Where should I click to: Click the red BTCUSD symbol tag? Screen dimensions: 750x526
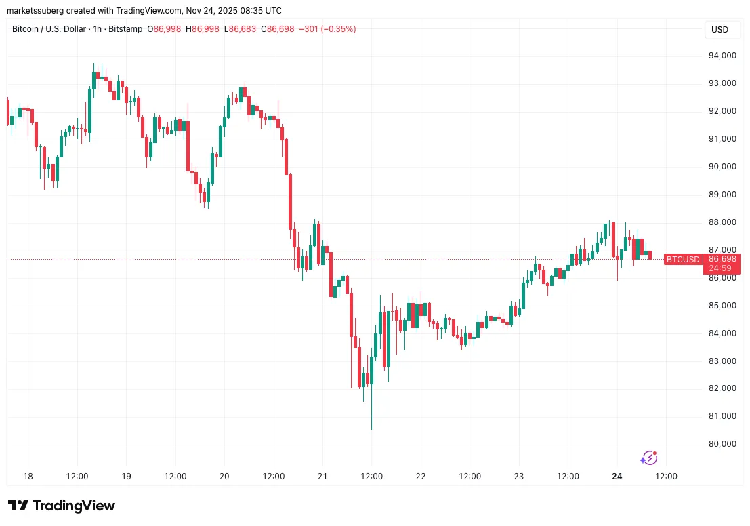682,259
